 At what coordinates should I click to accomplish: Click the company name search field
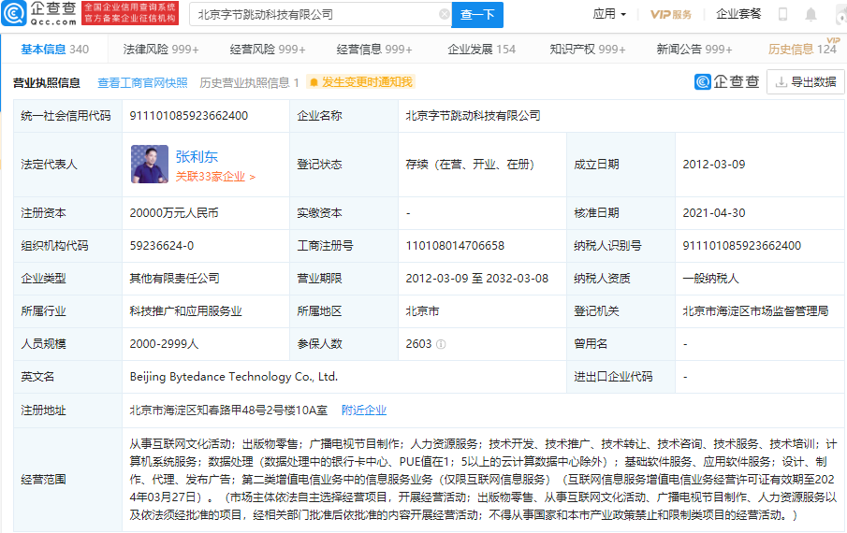click(x=314, y=15)
